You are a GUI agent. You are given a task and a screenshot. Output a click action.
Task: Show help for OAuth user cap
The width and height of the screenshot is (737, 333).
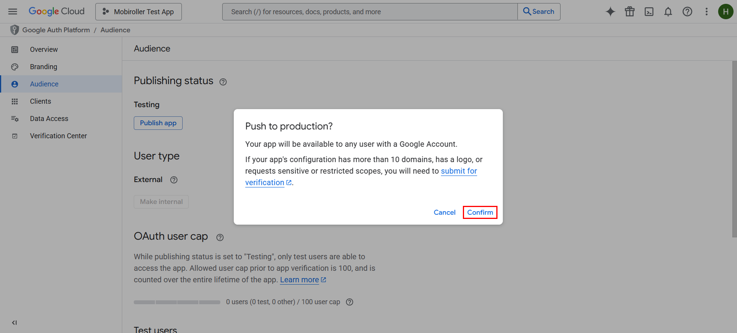(x=220, y=237)
